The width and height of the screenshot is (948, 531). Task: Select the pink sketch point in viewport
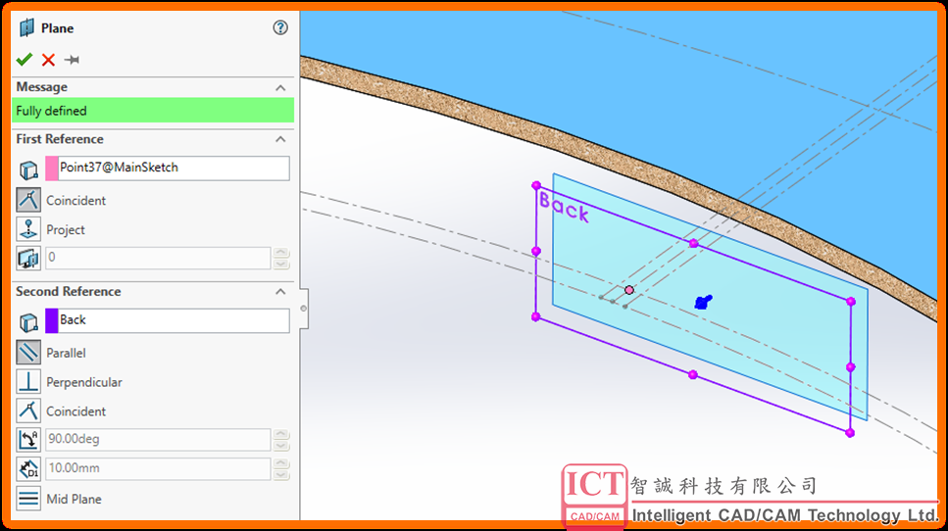tap(629, 290)
